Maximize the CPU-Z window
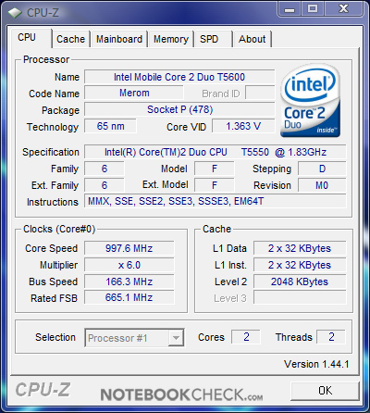Viewport: 370px width, 413px height. point(313,9)
